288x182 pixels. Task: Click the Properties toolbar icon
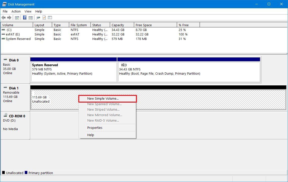click(44, 17)
